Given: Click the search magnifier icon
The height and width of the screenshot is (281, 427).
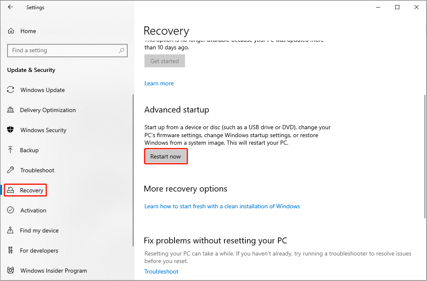Looking at the screenshot, I should pos(121,50).
